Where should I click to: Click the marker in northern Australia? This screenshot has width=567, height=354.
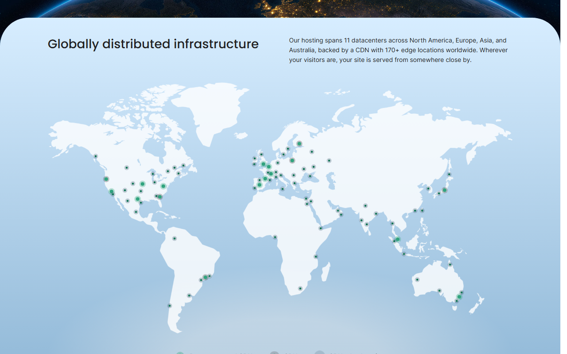click(450, 265)
